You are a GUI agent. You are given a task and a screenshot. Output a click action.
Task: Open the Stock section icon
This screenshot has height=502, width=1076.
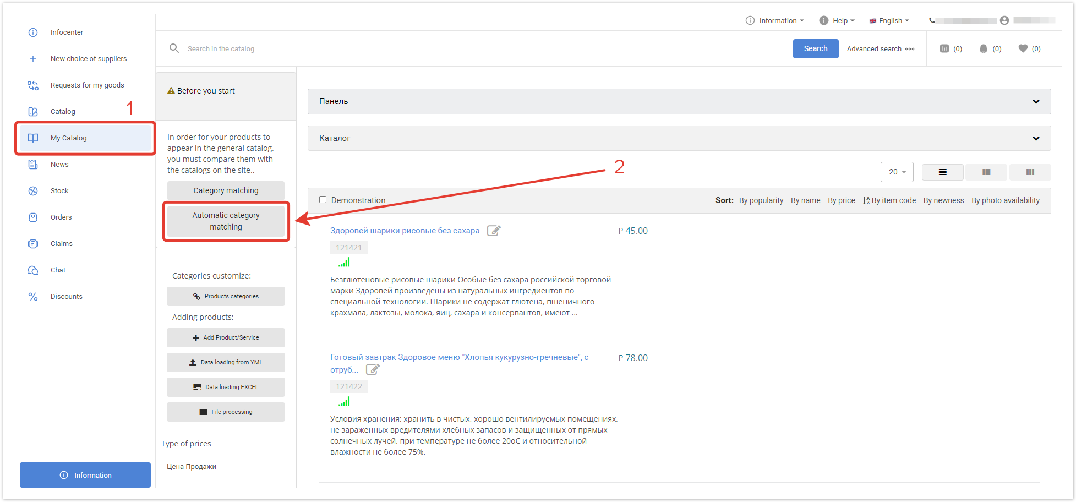[x=33, y=191]
